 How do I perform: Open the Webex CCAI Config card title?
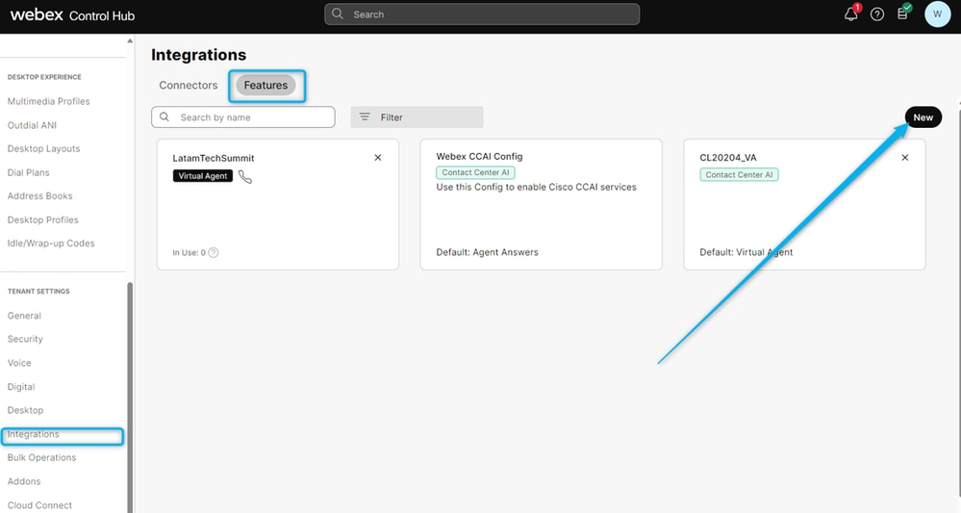(x=479, y=156)
